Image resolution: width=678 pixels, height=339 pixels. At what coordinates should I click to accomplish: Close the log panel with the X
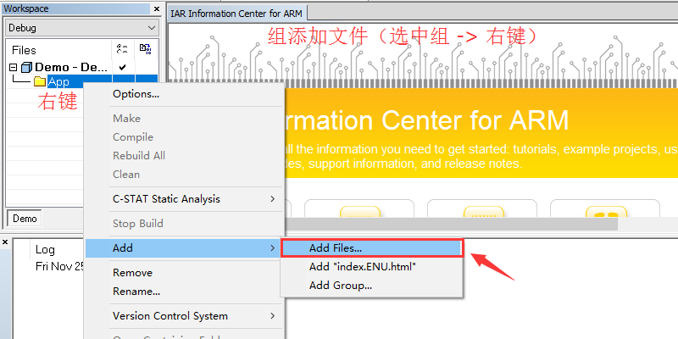(x=5, y=242)
